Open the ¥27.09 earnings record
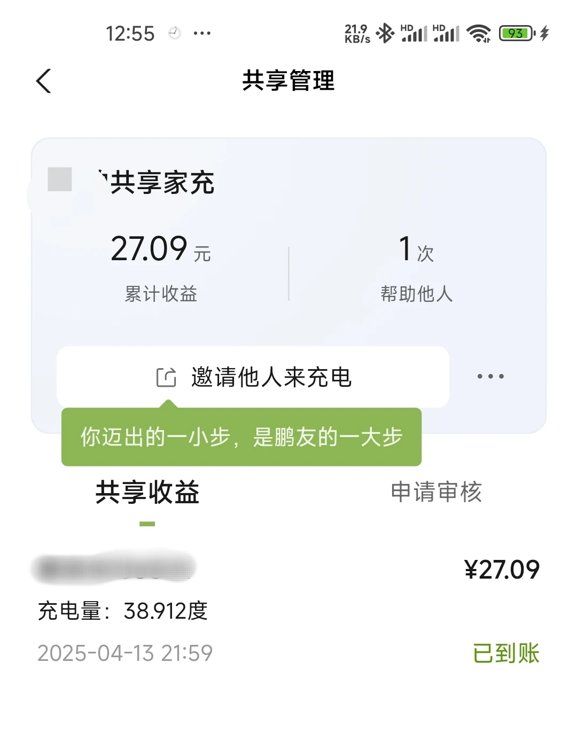This screenshot has width=577, height=756. point(502,570)
